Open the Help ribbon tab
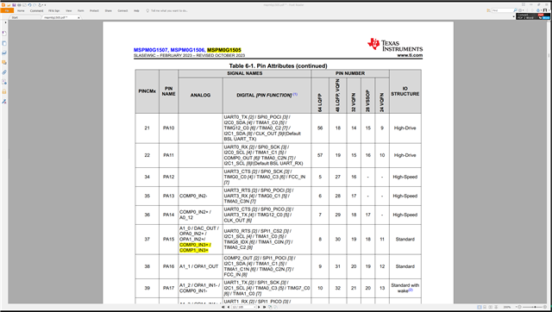This screenshot has height=312, width=552. (x=136, y=10)
